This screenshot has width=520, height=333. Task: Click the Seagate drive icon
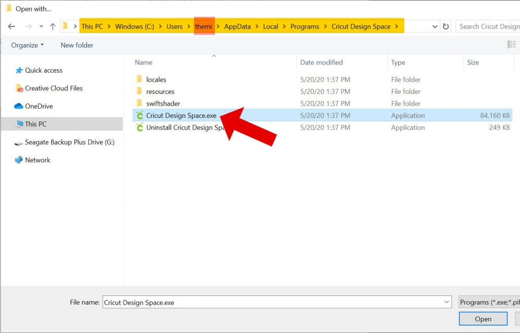[x=19, y=143]
